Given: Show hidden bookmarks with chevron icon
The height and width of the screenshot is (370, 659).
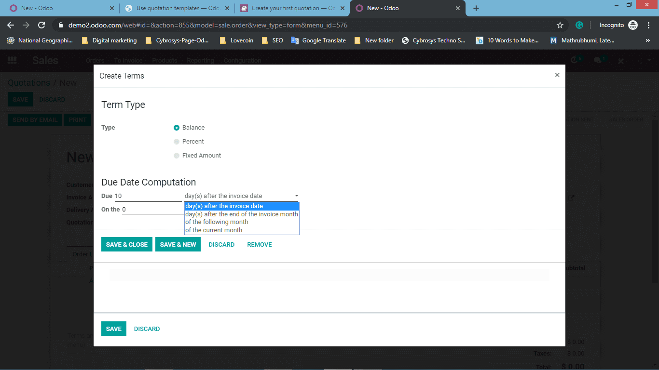Looking at the screenshot, I should coord(648,40).
